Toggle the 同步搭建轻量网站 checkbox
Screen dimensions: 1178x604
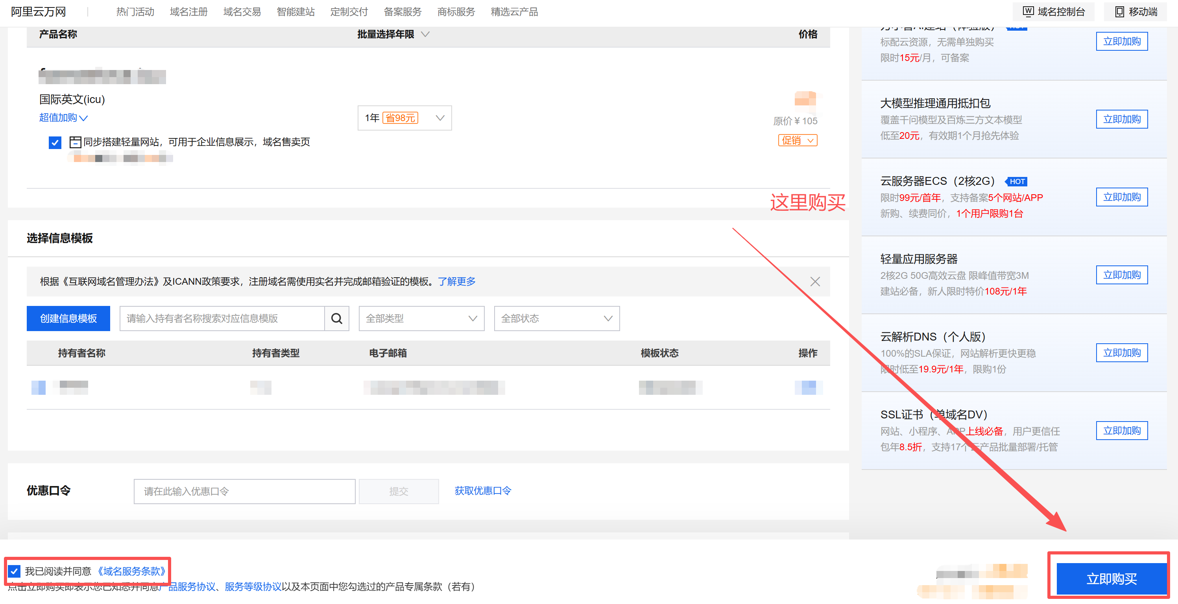tap(55, 143)
